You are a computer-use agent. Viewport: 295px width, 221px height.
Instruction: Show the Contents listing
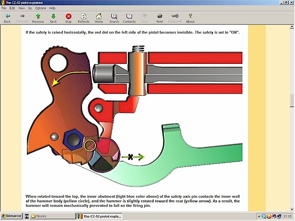coord(129,18)
